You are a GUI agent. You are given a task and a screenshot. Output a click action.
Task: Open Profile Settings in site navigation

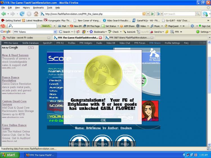172,43
